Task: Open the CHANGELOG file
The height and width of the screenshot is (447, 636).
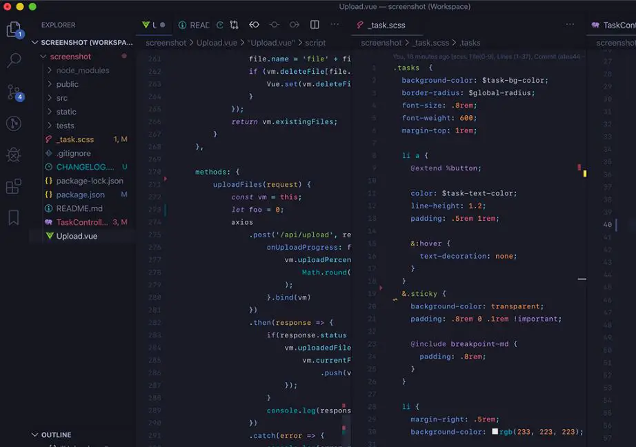Action: [x=86, y=167]
